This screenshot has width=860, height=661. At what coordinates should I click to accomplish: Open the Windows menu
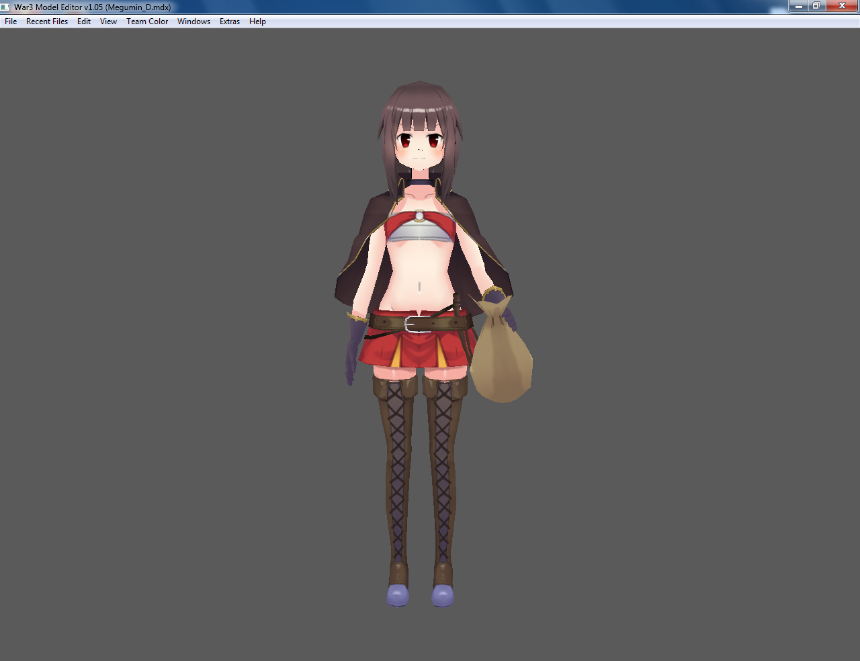click(x=193, y=21)
